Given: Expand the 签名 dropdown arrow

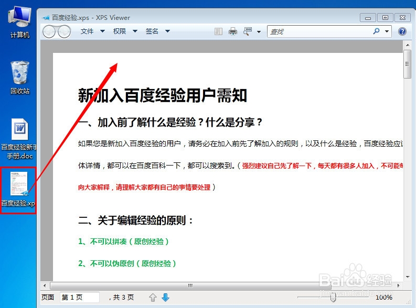Looking at the screenshot, I should [167, 31].
